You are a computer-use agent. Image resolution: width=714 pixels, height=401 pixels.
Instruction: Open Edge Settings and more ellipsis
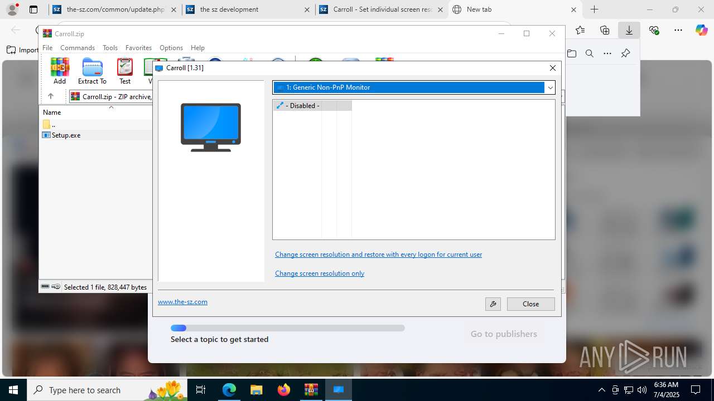pyautogui.click(x=678, y=30)
